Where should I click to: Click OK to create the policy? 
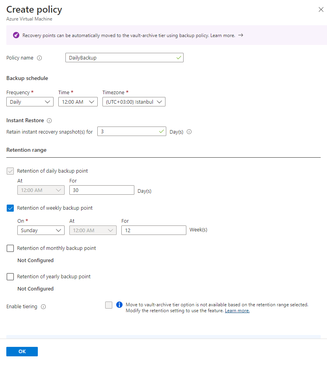tap(22, 352)
